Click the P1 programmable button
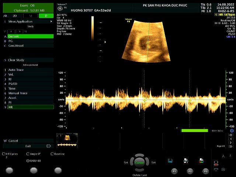This screenshot has height=177, width=236. 174,171
